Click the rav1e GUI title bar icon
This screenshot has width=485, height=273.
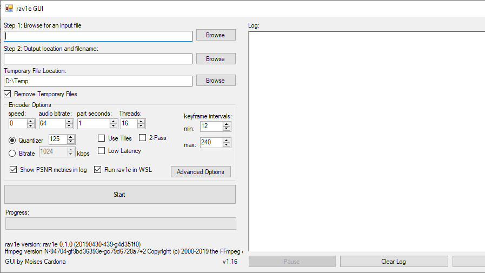pyautogui.click(x=9, y=8)
